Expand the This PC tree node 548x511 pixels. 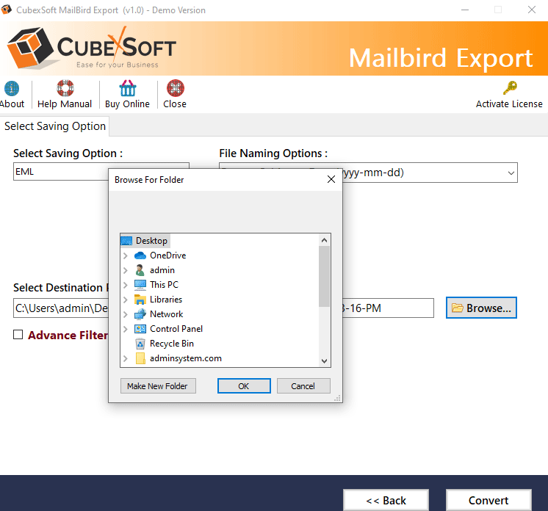126,285
